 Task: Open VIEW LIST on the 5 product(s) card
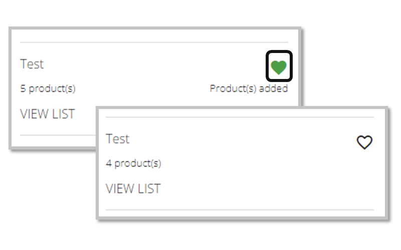pyautogui.click(x=47, y=114)
